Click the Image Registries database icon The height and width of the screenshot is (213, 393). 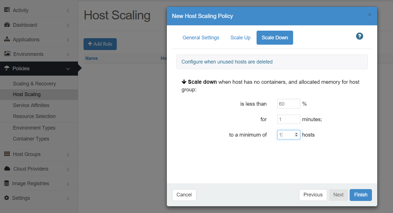[7, 183]
